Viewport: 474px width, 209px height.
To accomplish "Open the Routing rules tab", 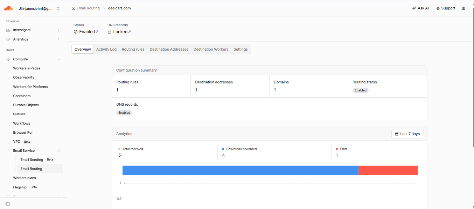I will (133, 49).
